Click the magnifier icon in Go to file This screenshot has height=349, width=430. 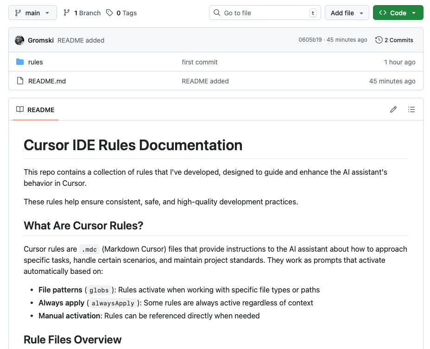pyautogui.click(x=217, y=13)
